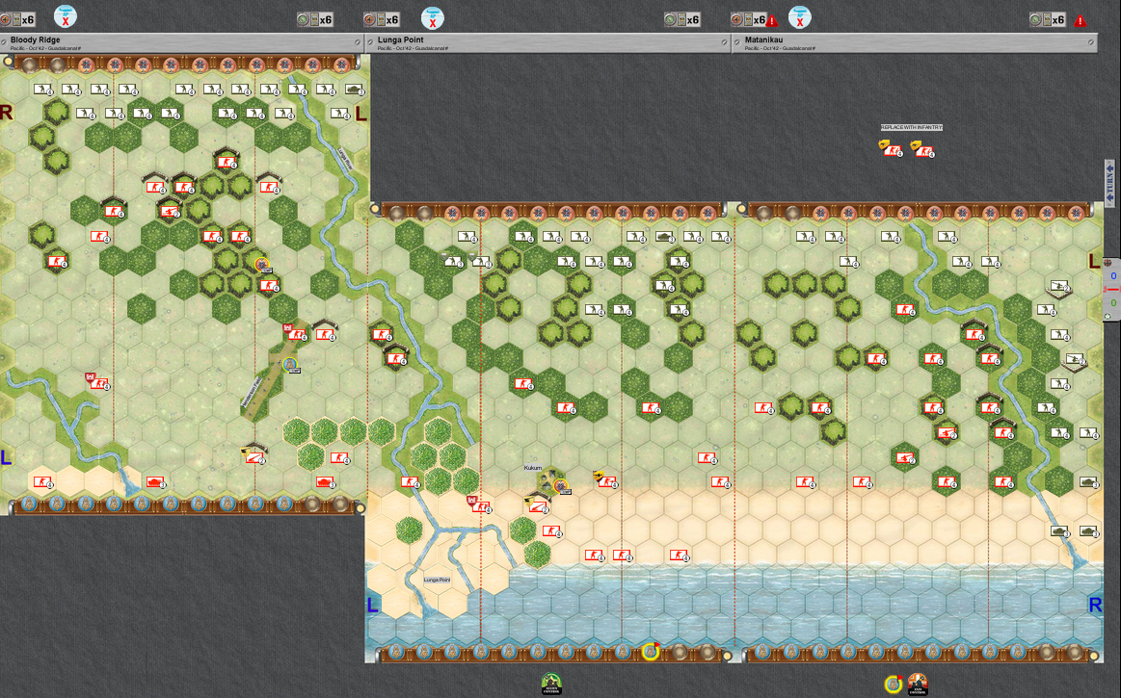Image resolution: width=1121 pixels, height=698 pixels.
Task: Click the green 0 score in the side panel
Action: tap(1113, 302)
